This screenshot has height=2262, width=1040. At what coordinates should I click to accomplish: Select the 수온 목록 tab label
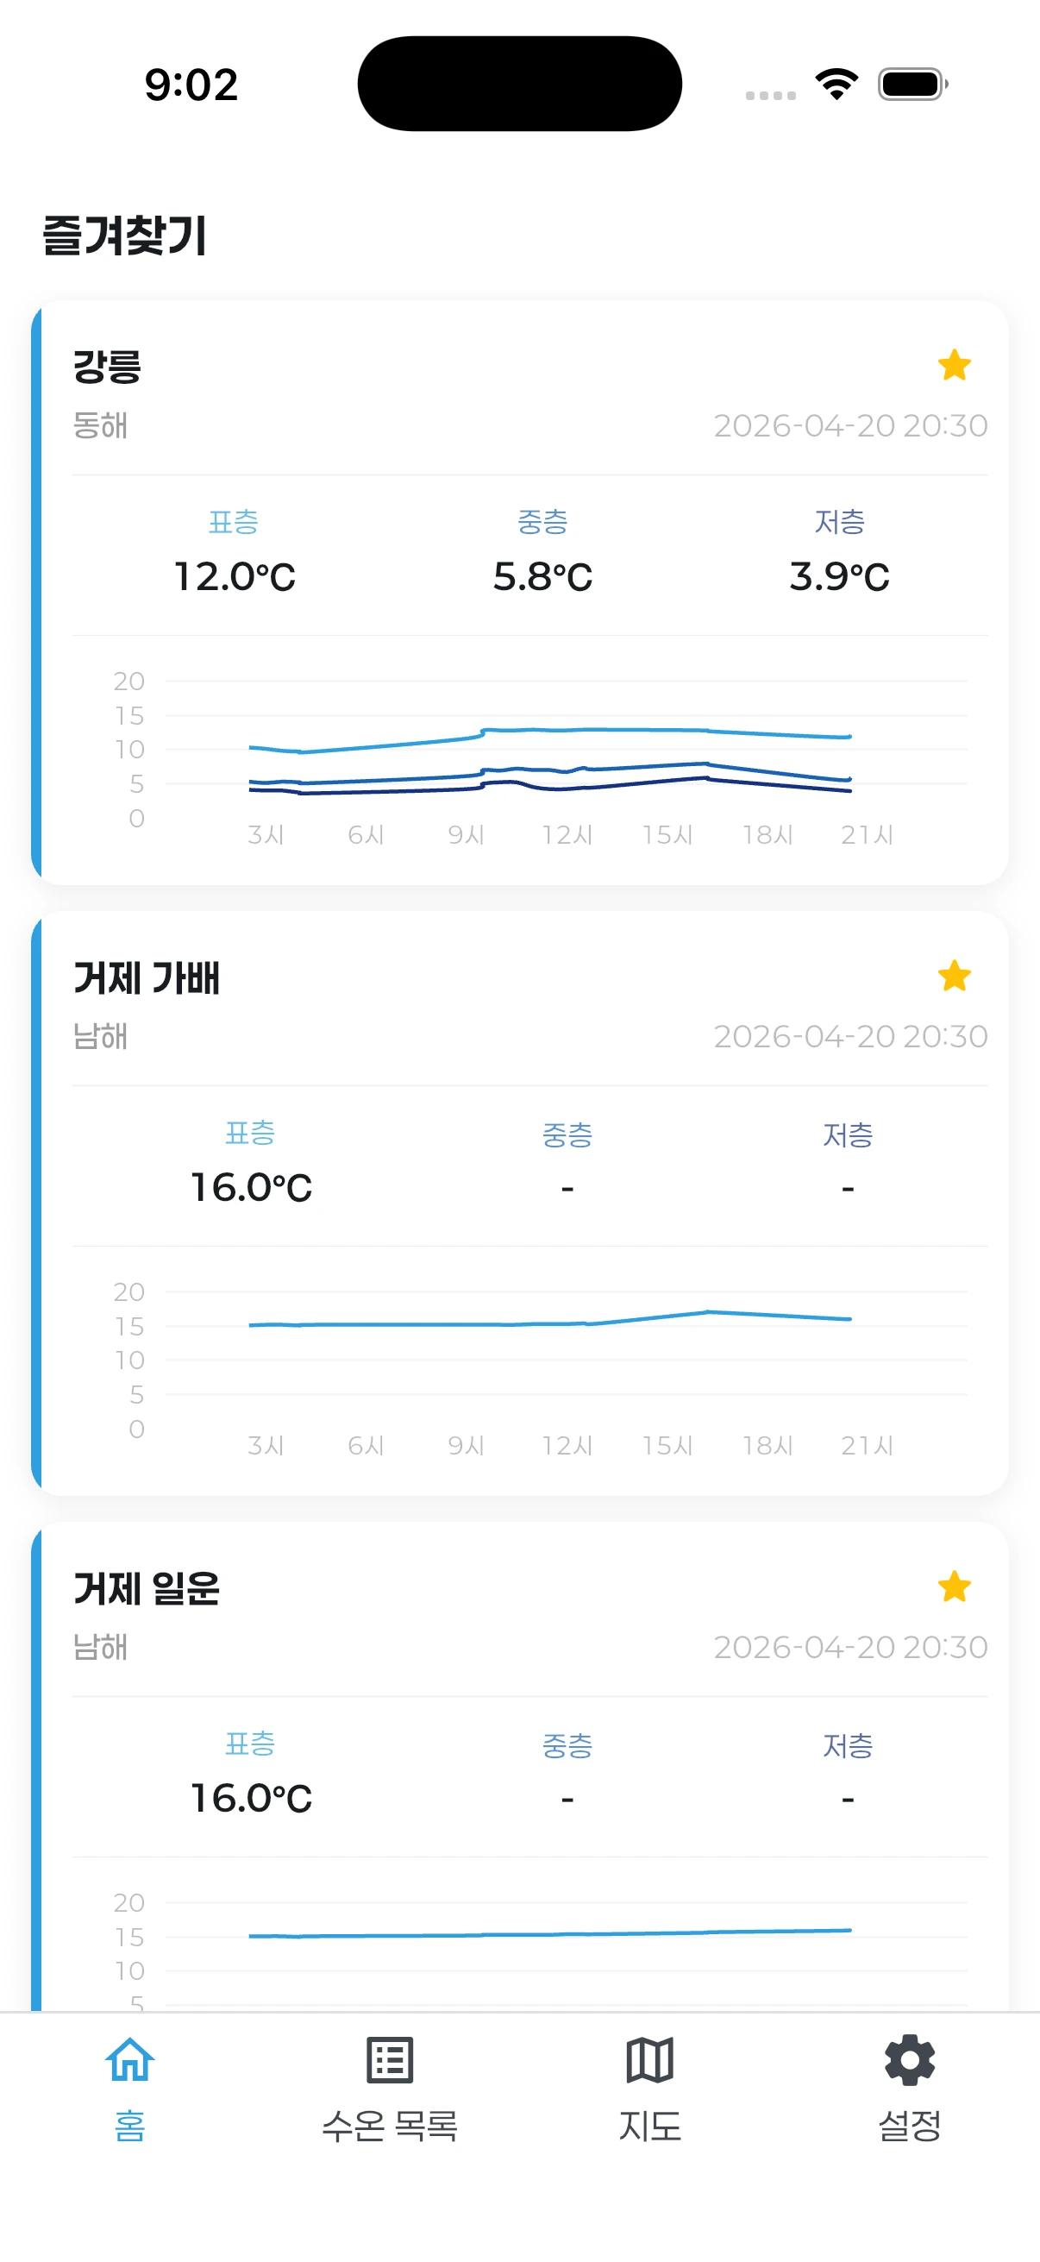[x=390, y=2126]
